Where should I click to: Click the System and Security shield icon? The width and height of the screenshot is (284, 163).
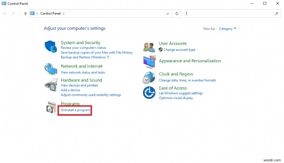[51, 47]
